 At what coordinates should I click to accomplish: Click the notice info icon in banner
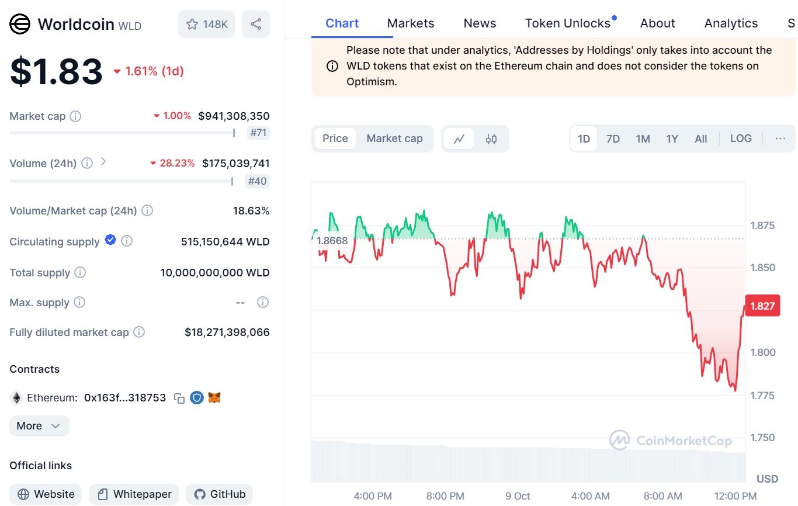[332, 66]
